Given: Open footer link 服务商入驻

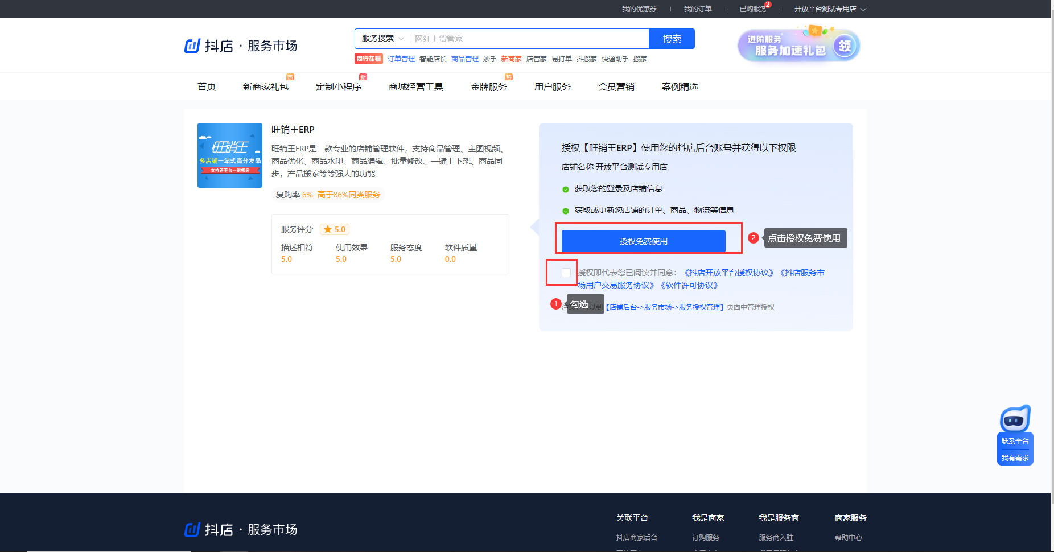Looking at the screenshot, I should pyautogui.click(x=776, y=538).
